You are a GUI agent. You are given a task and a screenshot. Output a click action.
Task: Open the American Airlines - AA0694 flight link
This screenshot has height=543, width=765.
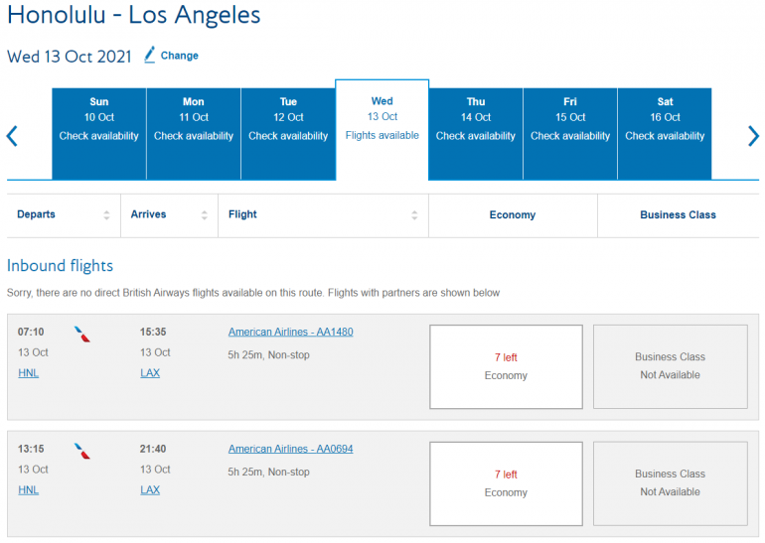290,450
